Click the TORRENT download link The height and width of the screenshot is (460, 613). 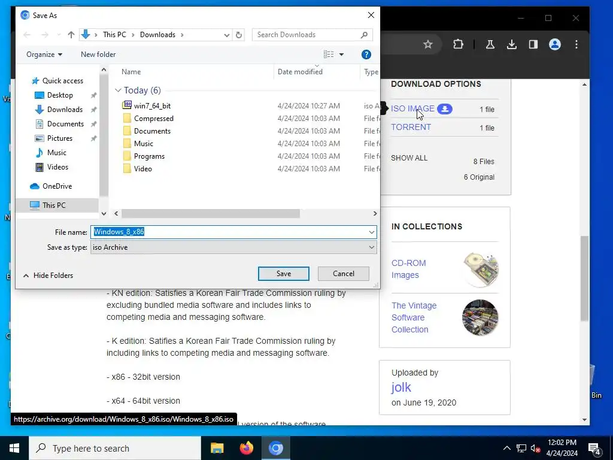pos(411,127)
